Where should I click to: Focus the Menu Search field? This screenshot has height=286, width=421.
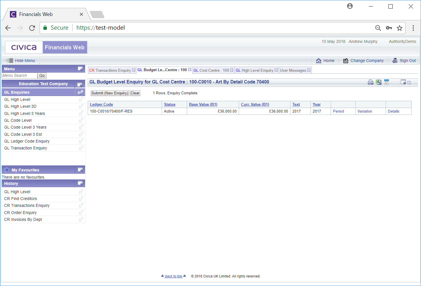coord(19,76)
